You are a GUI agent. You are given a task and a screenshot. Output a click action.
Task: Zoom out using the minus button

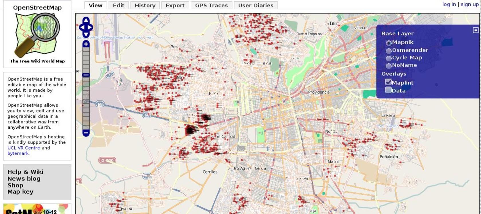pos(86,133)
